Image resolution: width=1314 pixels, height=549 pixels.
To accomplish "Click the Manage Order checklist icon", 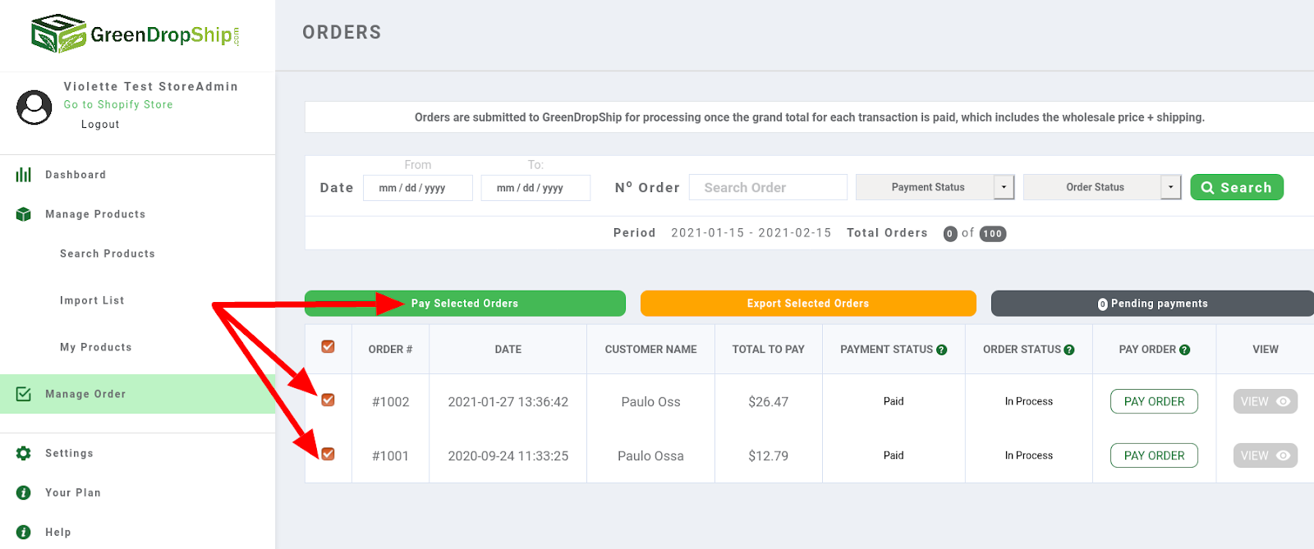I will click(x=24, y=394).
